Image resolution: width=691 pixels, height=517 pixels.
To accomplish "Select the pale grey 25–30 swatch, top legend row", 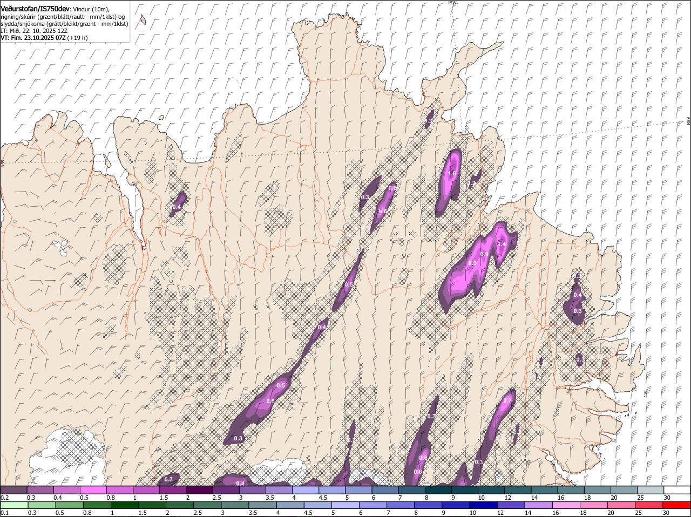I will coord(651,490).
